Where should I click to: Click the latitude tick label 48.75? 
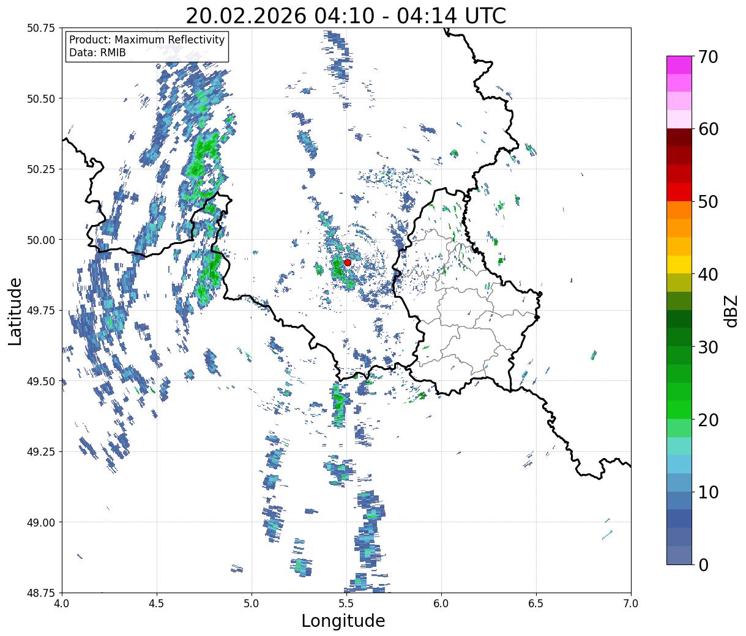(41, 593)
